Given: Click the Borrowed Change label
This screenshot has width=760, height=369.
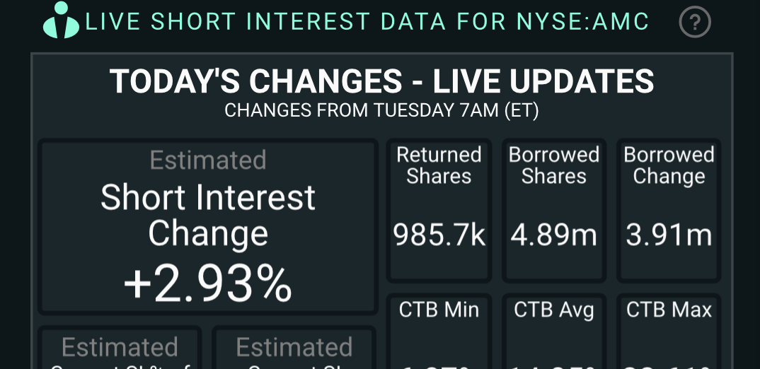Looking at the screenshot, I should 669,165.
